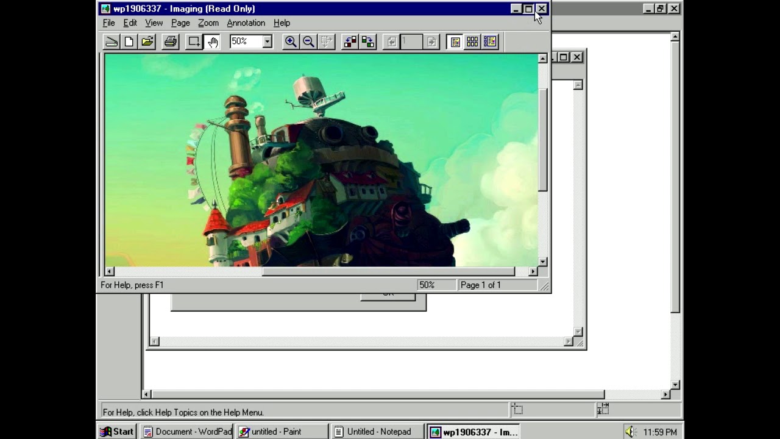Open the Annotation menu

point(246,23)
